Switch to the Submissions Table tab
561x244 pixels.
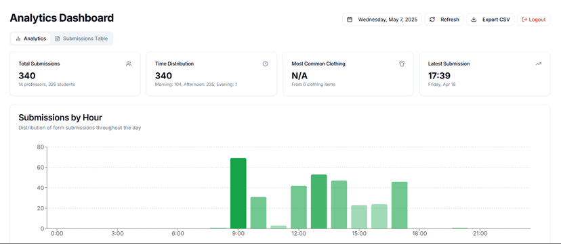[x=81, y=39]
